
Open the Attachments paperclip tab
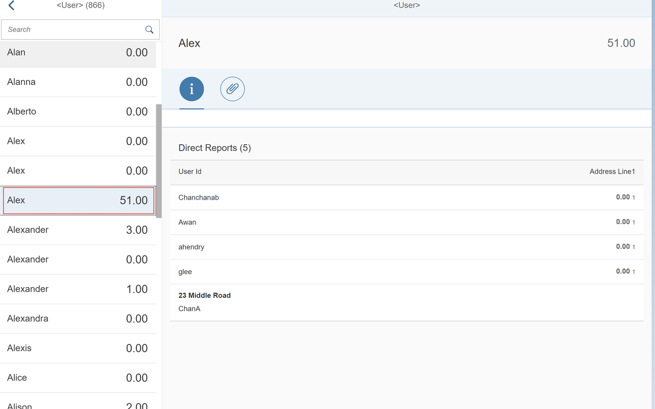[232, 90]
